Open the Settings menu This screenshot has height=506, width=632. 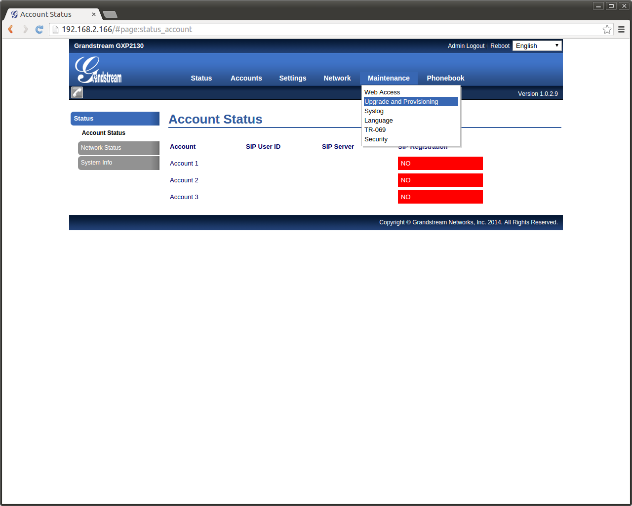pyautogui.click(x=293, y=78)
